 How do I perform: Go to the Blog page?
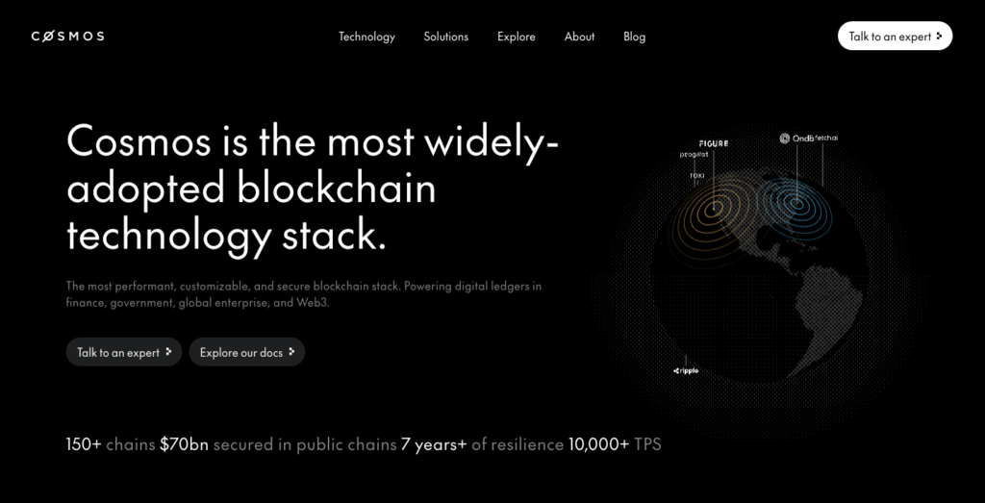[x=634, y=37]
